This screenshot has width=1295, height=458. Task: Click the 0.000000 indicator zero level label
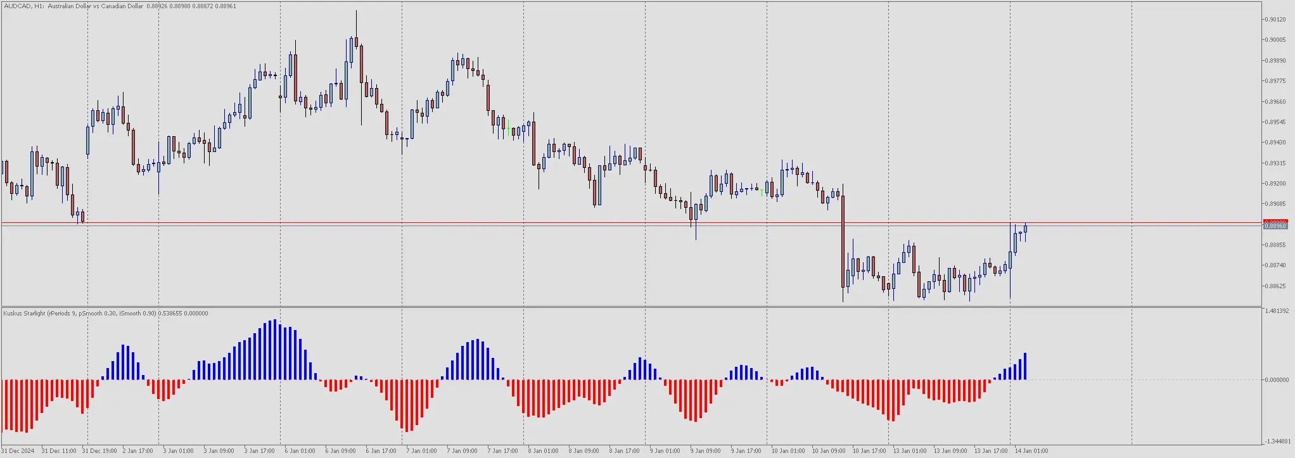(1276, 380)
